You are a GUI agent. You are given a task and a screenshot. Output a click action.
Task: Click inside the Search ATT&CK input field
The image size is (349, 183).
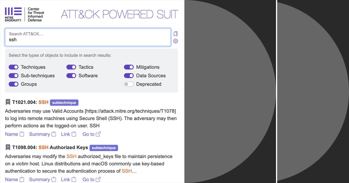[x=87, y=37]
